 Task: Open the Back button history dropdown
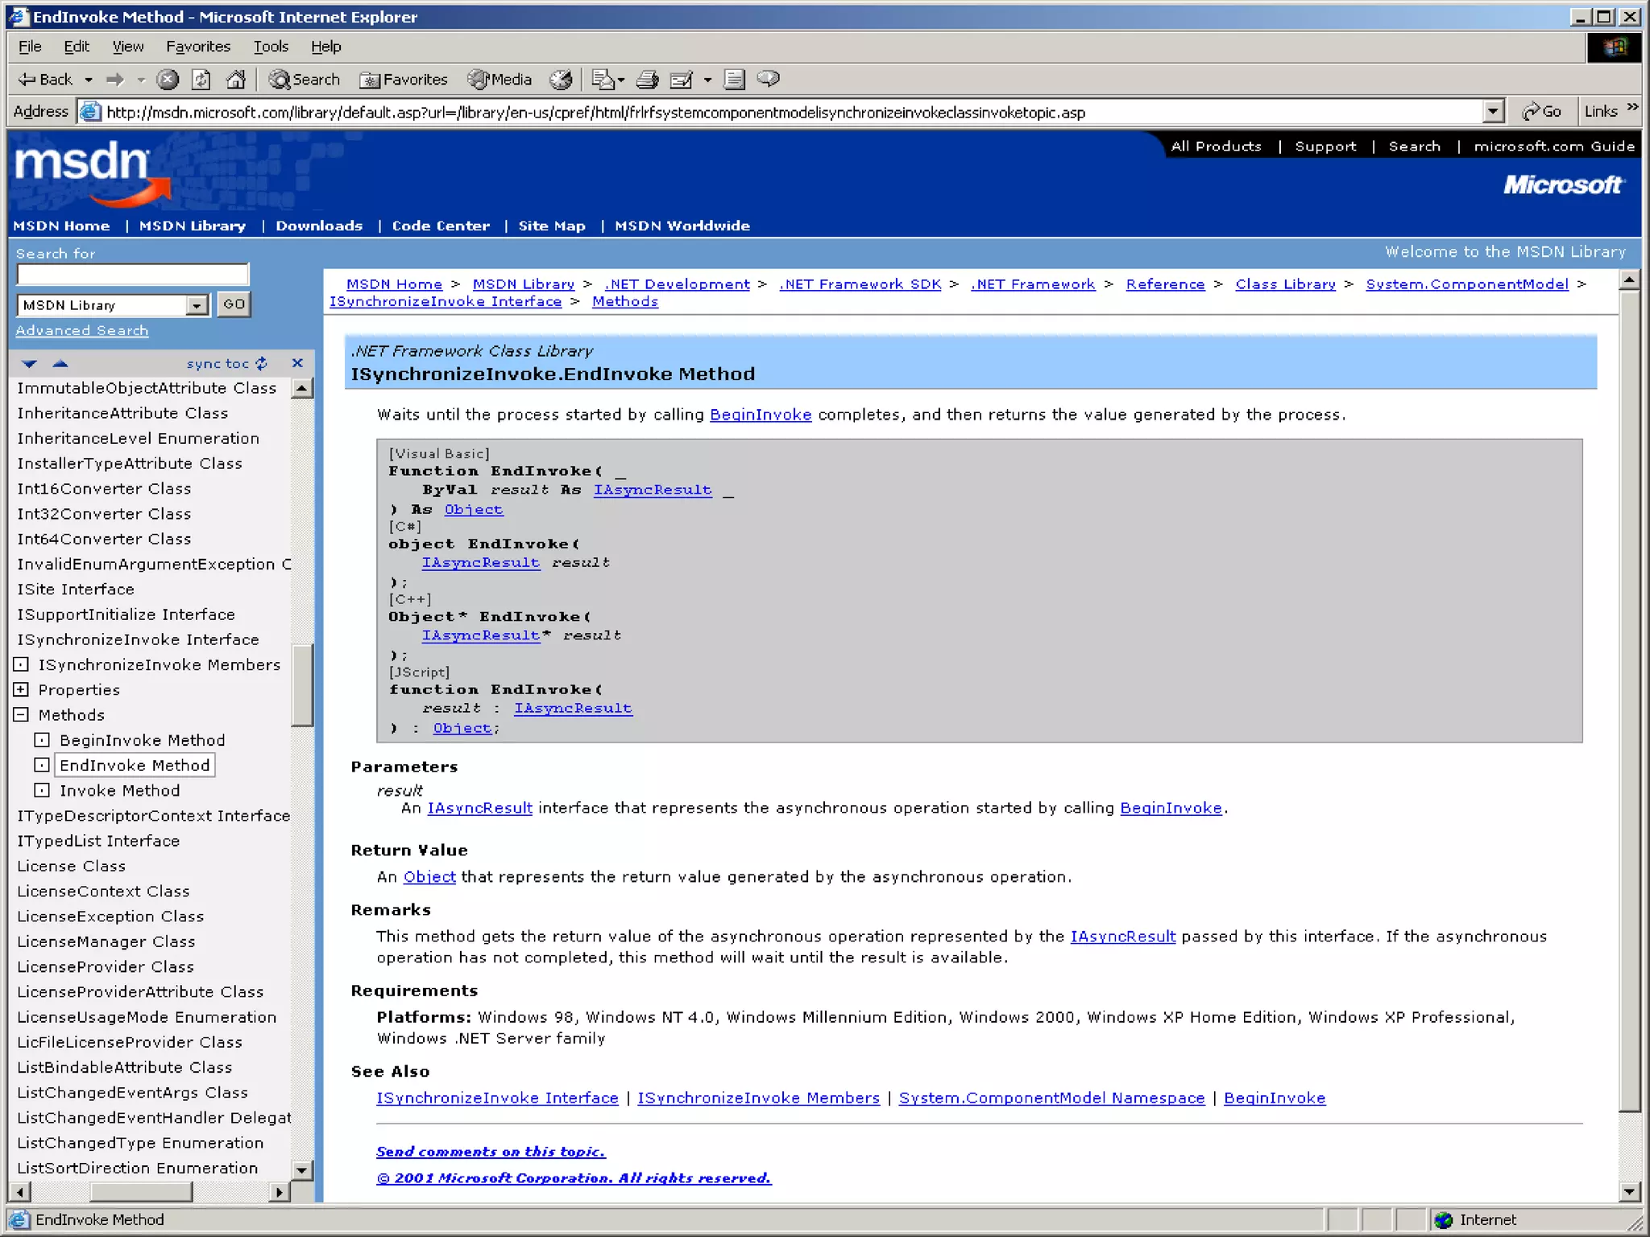point(89,80)
